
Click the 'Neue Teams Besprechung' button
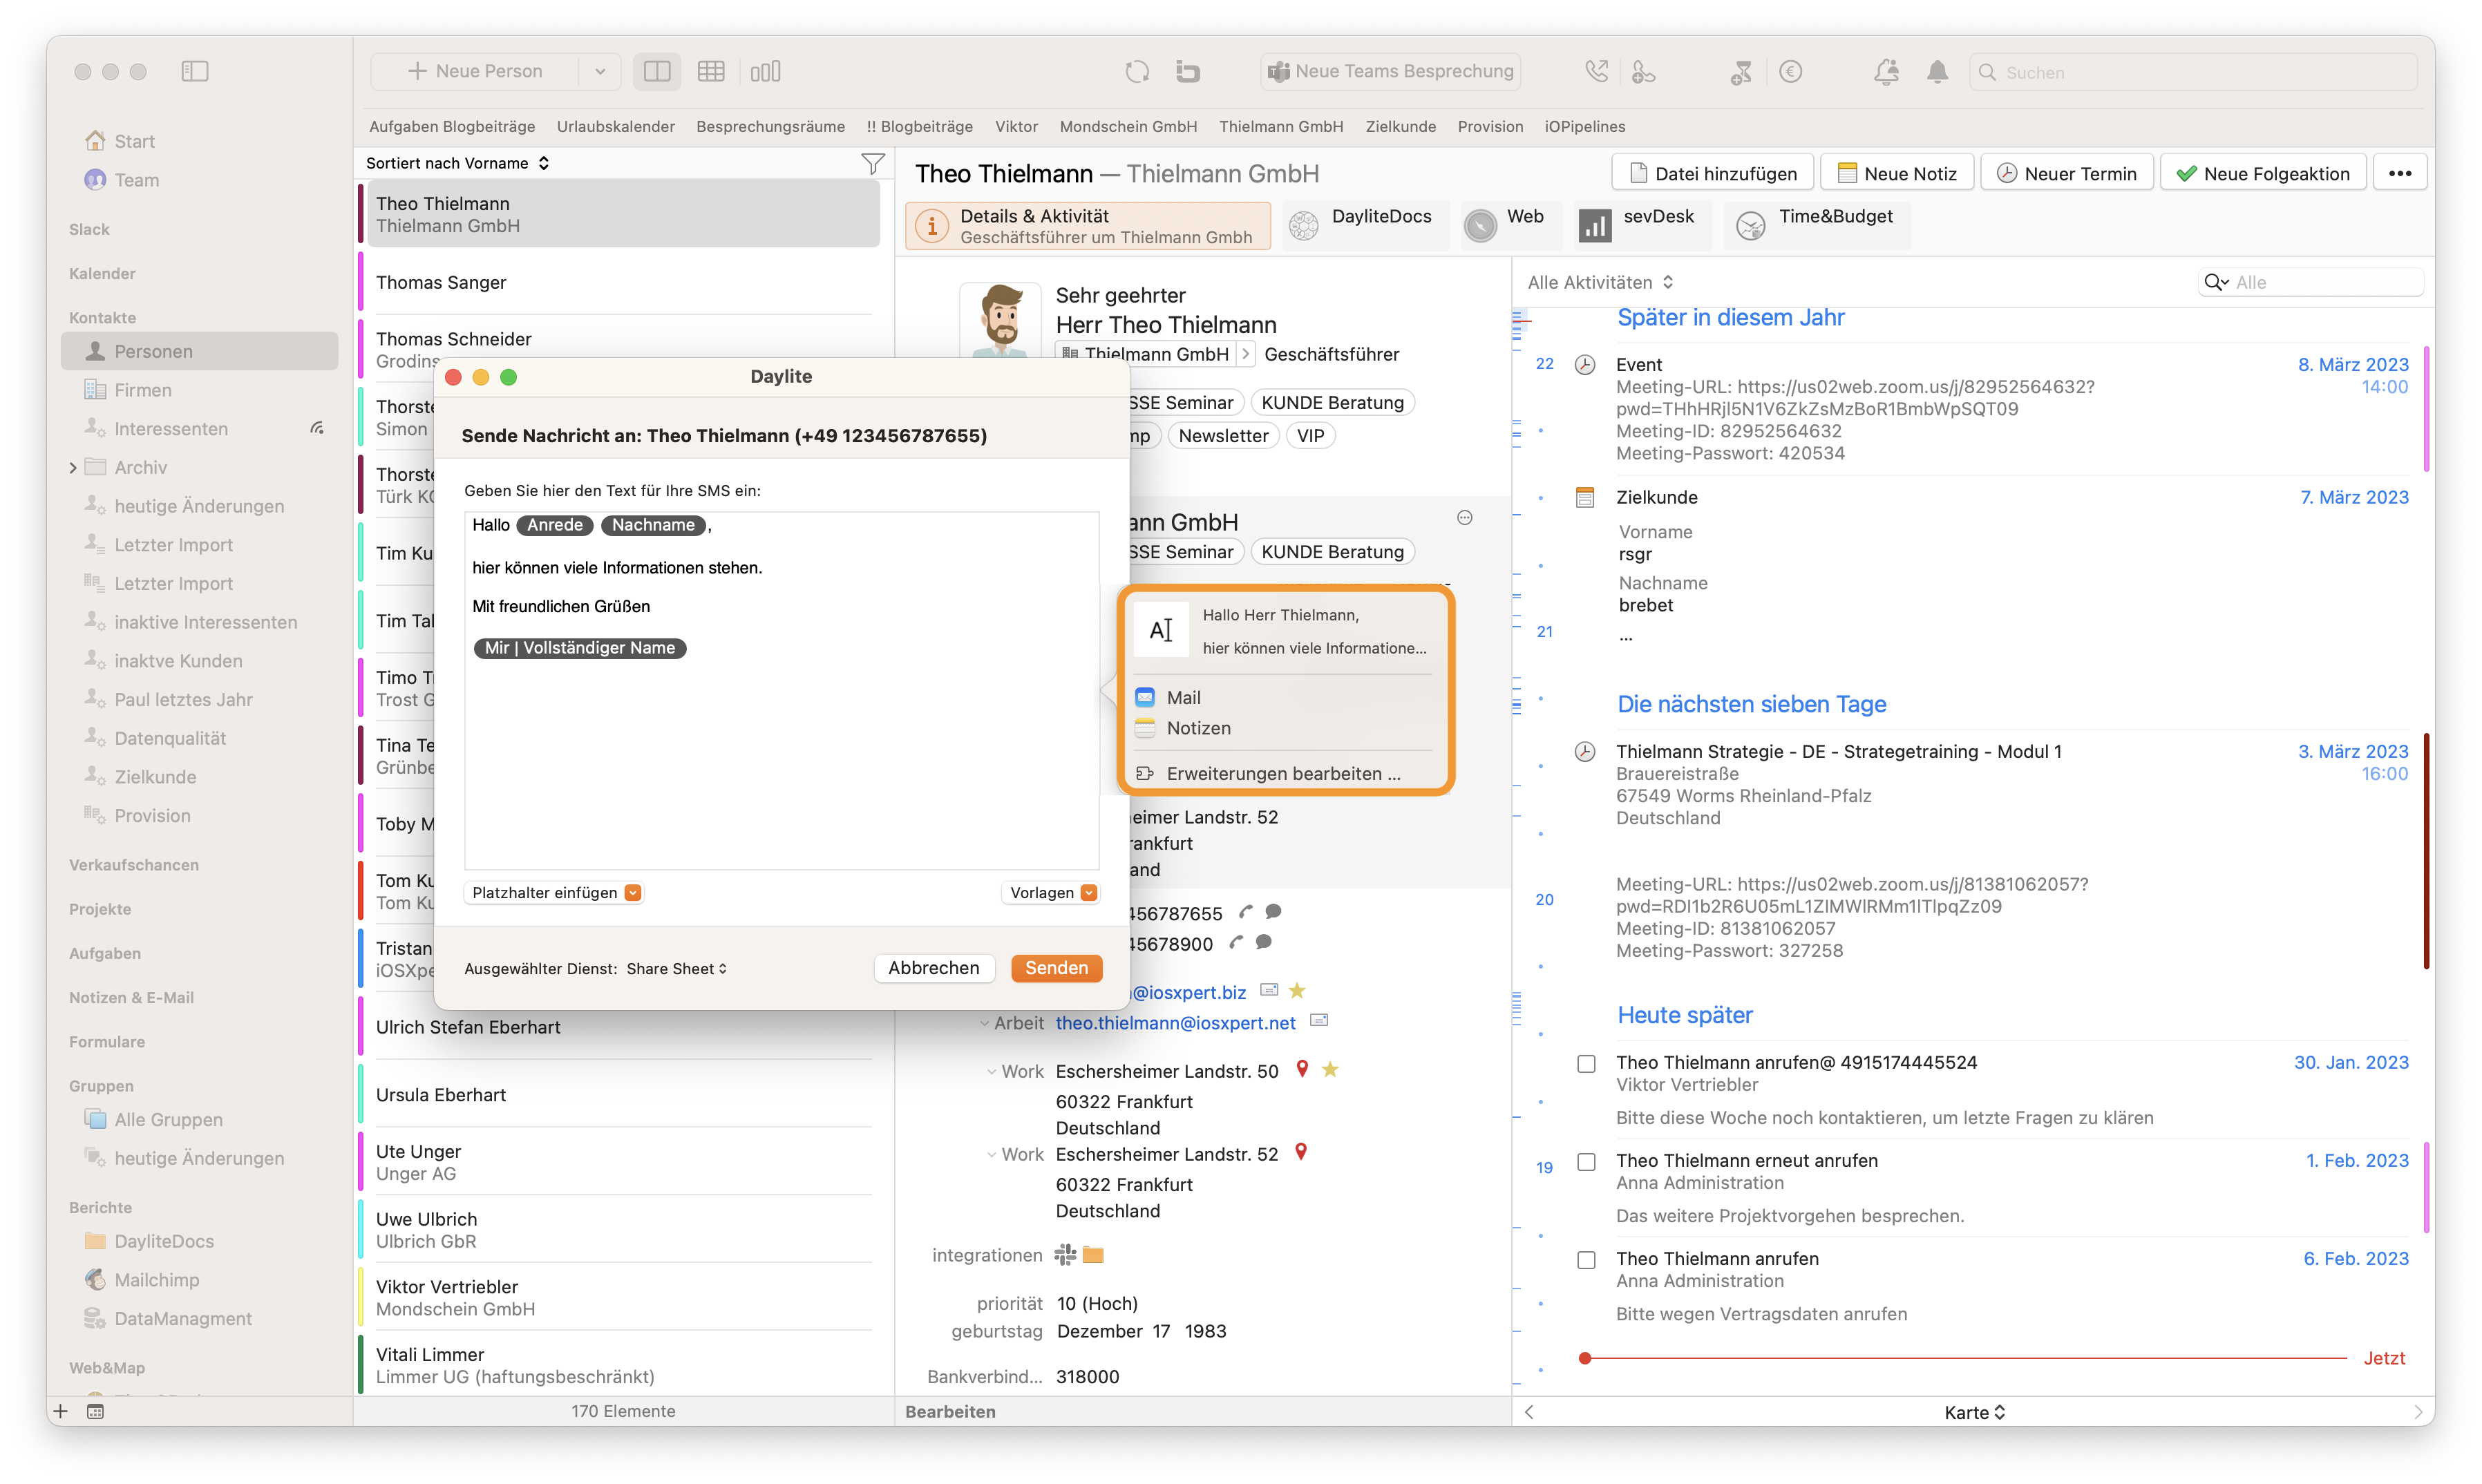click(1390, 71)
